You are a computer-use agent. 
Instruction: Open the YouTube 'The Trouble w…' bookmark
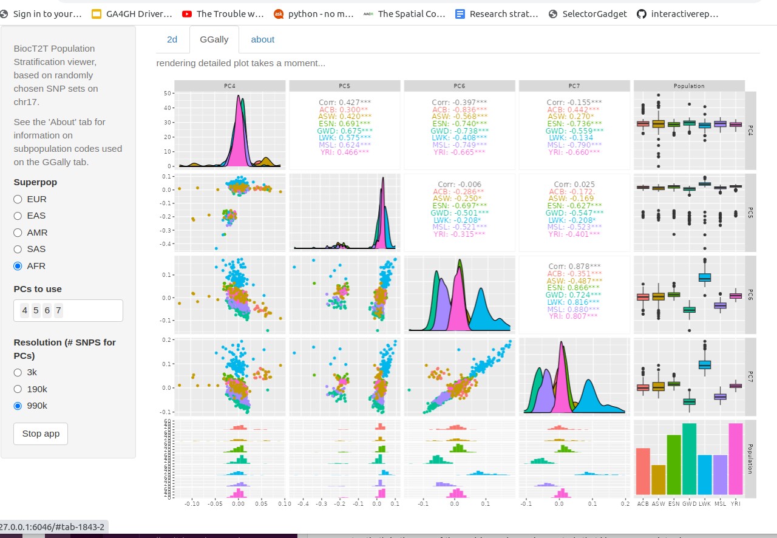[x=223, y=13]
